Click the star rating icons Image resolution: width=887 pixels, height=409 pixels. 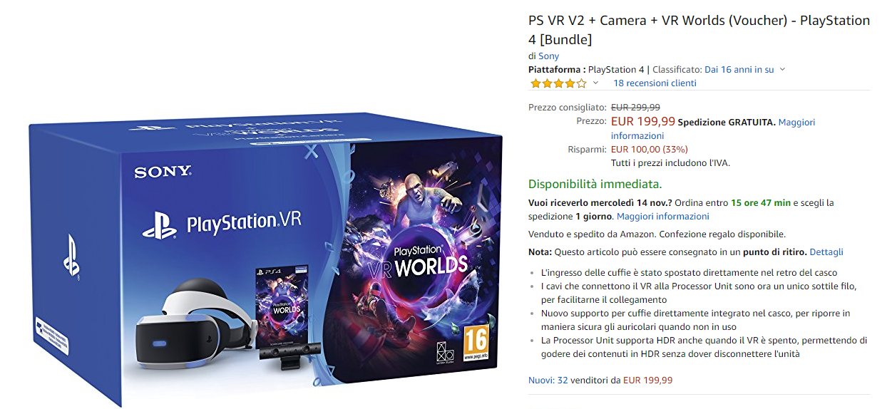tap(558, 83)
